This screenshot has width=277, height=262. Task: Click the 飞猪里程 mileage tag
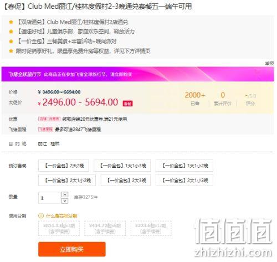[x=45, y=129]
